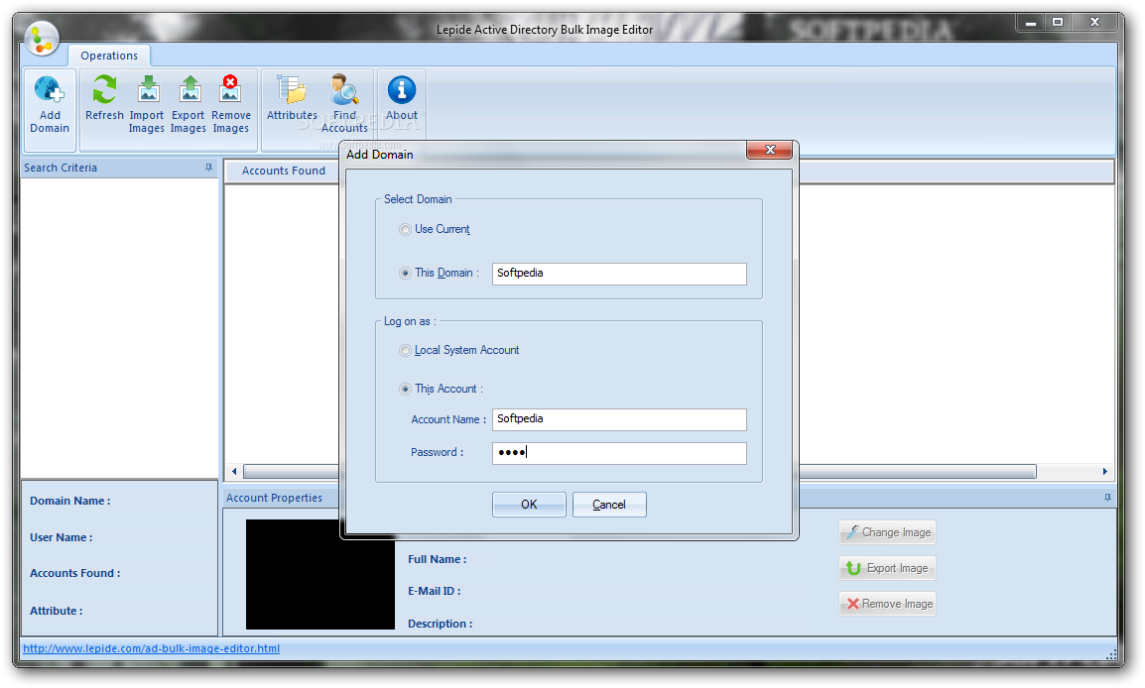Click the Remove Image button
This screenshot has height=688, width=1145.
coord(887,604)
